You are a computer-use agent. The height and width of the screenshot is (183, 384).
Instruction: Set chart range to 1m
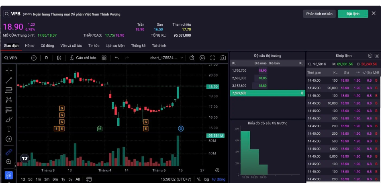coord(38,179)
